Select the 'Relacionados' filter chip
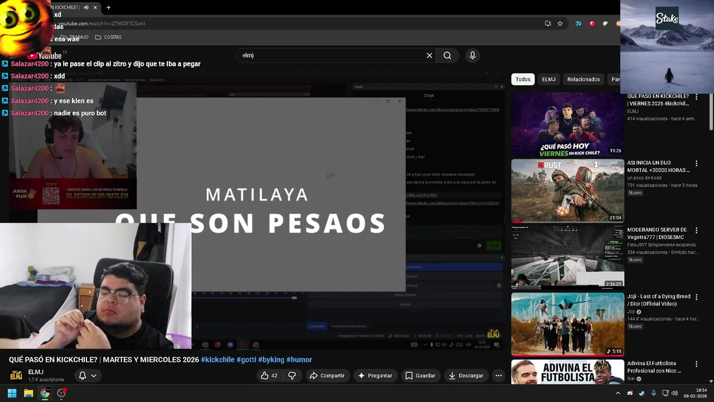 [583, 79]
